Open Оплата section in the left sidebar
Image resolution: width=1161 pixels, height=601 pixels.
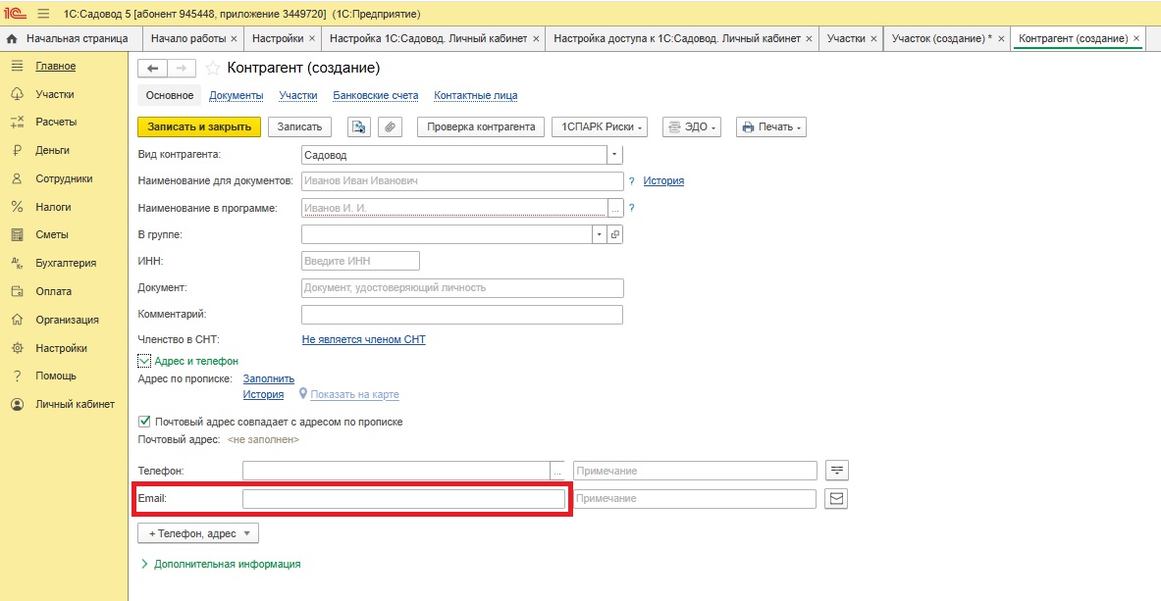point(53,291)
